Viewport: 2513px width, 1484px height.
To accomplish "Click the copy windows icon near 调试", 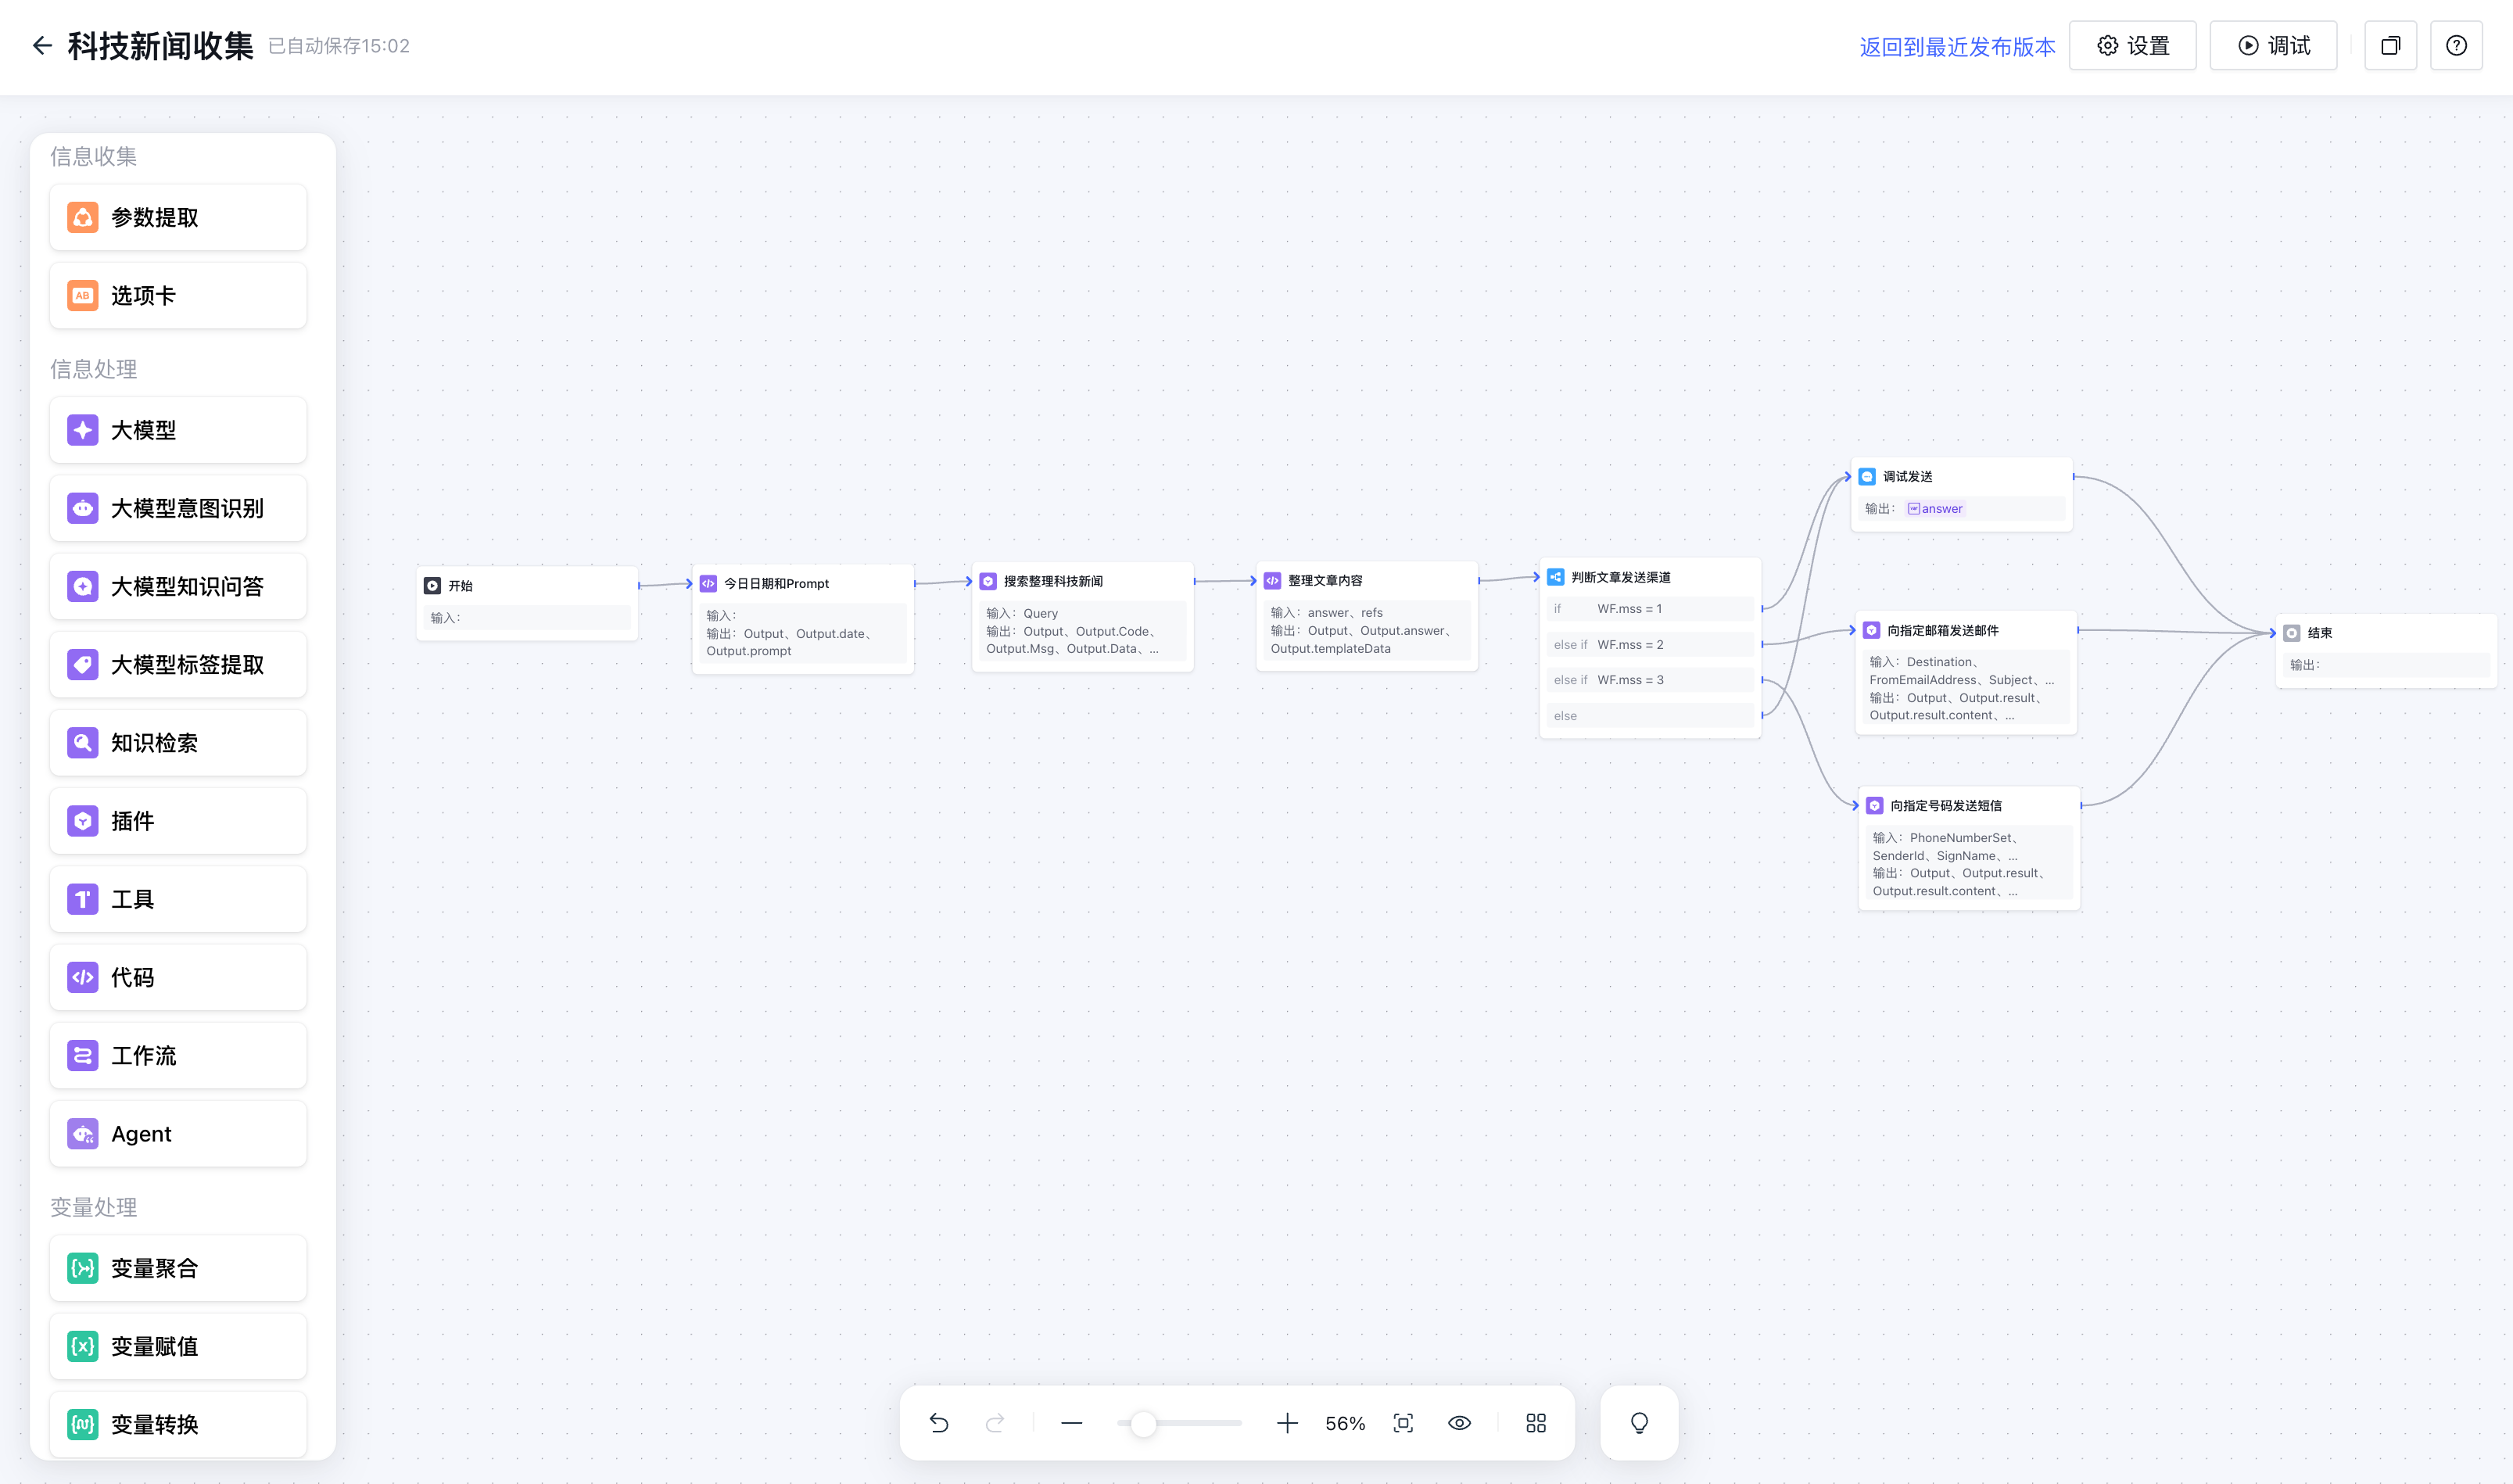I will [x=2390, y=46].
